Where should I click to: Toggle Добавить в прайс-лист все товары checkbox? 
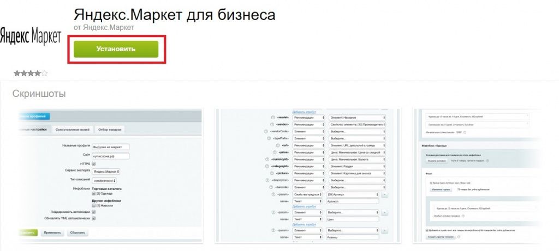pyautogui.click(x=427, y=230)
